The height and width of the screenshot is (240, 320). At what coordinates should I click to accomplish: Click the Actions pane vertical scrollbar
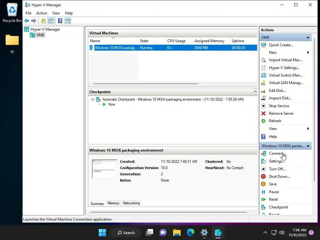(x=314, y=110)
